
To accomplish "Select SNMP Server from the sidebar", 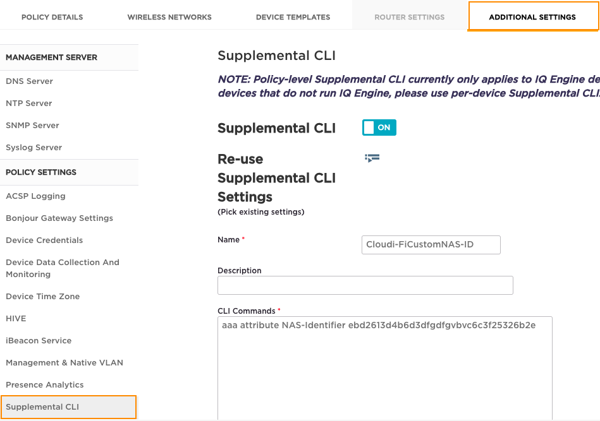I will (x=32, y=125).
